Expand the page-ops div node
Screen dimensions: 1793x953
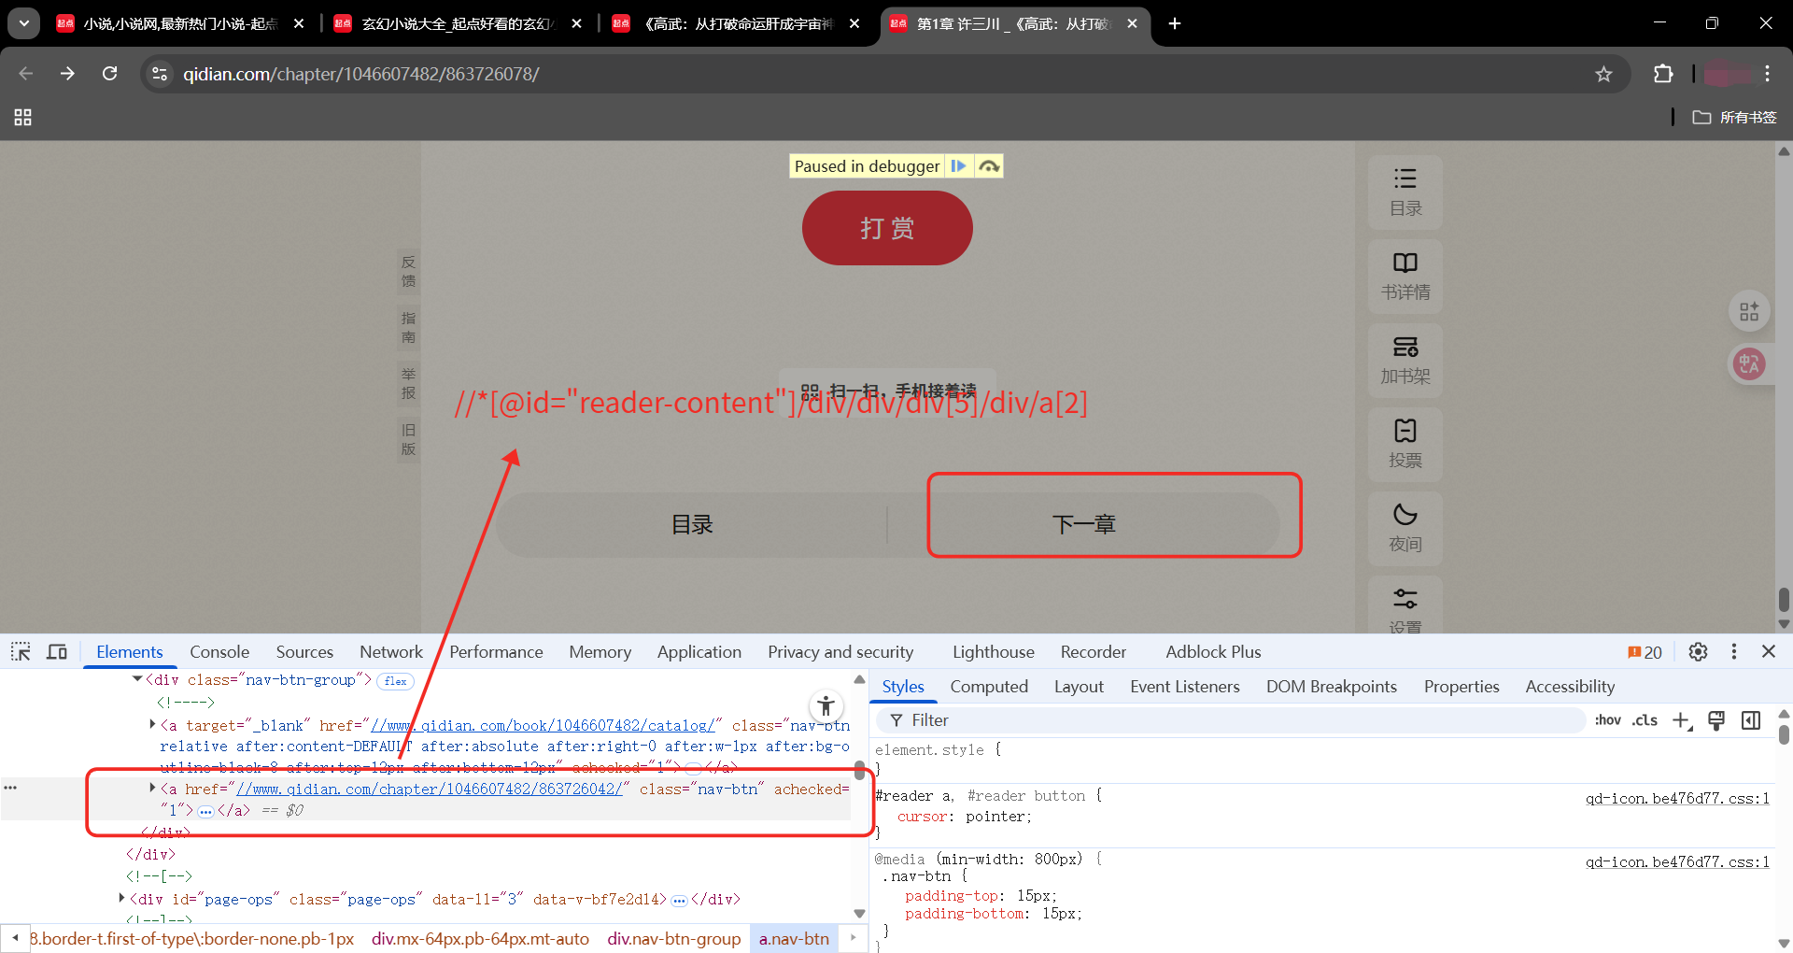(121, 898)
